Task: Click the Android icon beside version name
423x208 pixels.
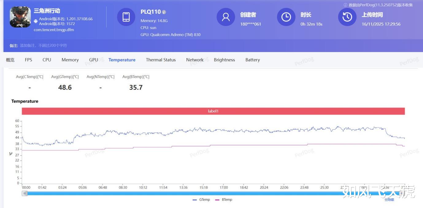Action: click(36, 21)
